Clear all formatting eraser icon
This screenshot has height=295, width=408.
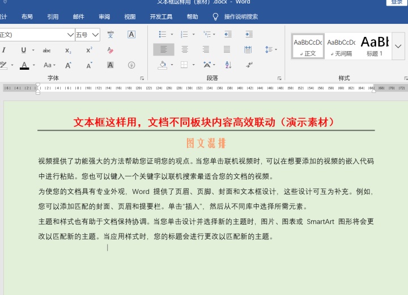pos(110,50)
